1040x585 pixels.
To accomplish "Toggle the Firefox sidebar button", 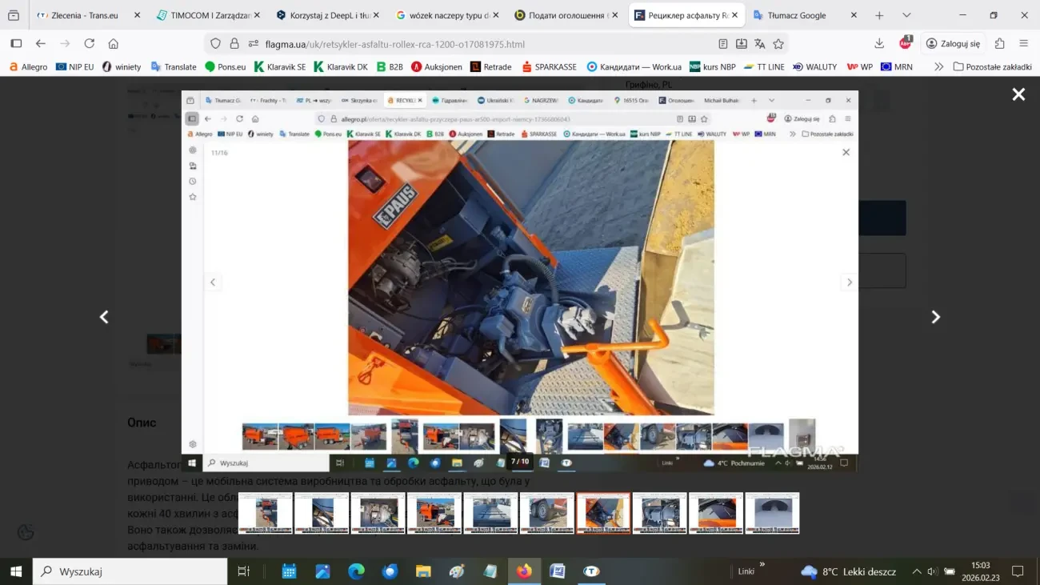I will point(16,44).
